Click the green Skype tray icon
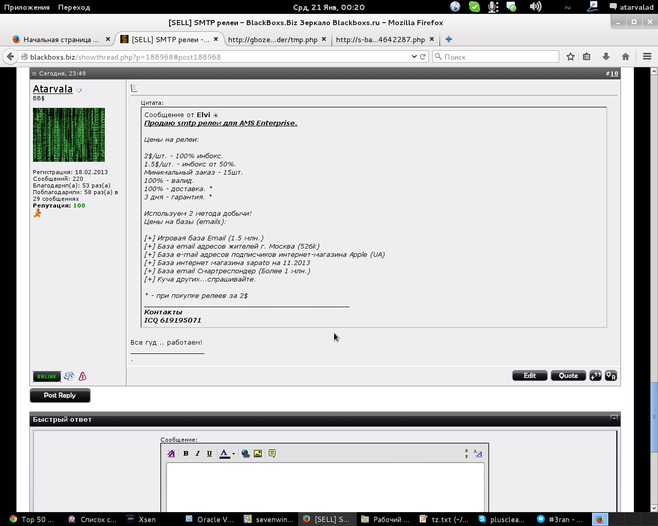Screen dimensions: 658x526 point(474,7)
